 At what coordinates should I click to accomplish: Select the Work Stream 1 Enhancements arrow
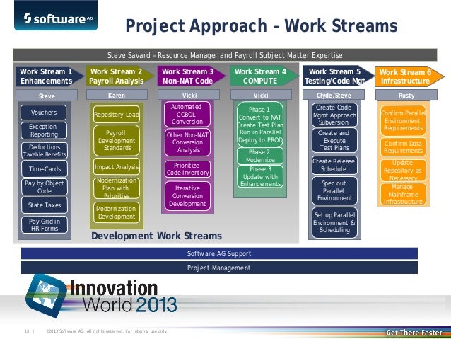pyautogui.click(x=49, y=76)
